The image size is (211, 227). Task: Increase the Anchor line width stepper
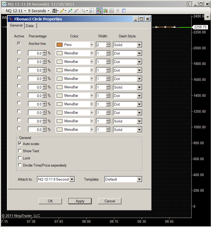[x=108, y=43]
